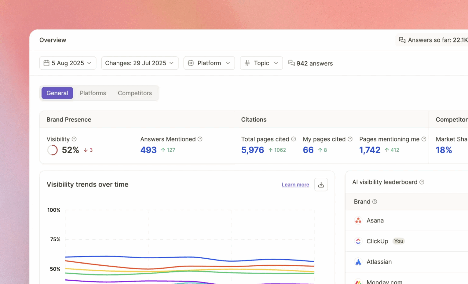The height and width of the screenshot is (284, 468).
Task: Open the Total pages cited help tooltip
Action: (294, 139)
